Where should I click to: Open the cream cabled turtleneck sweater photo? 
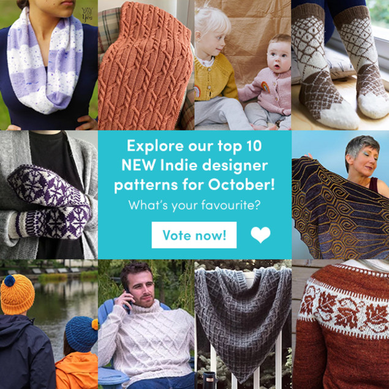pos(146,324)
